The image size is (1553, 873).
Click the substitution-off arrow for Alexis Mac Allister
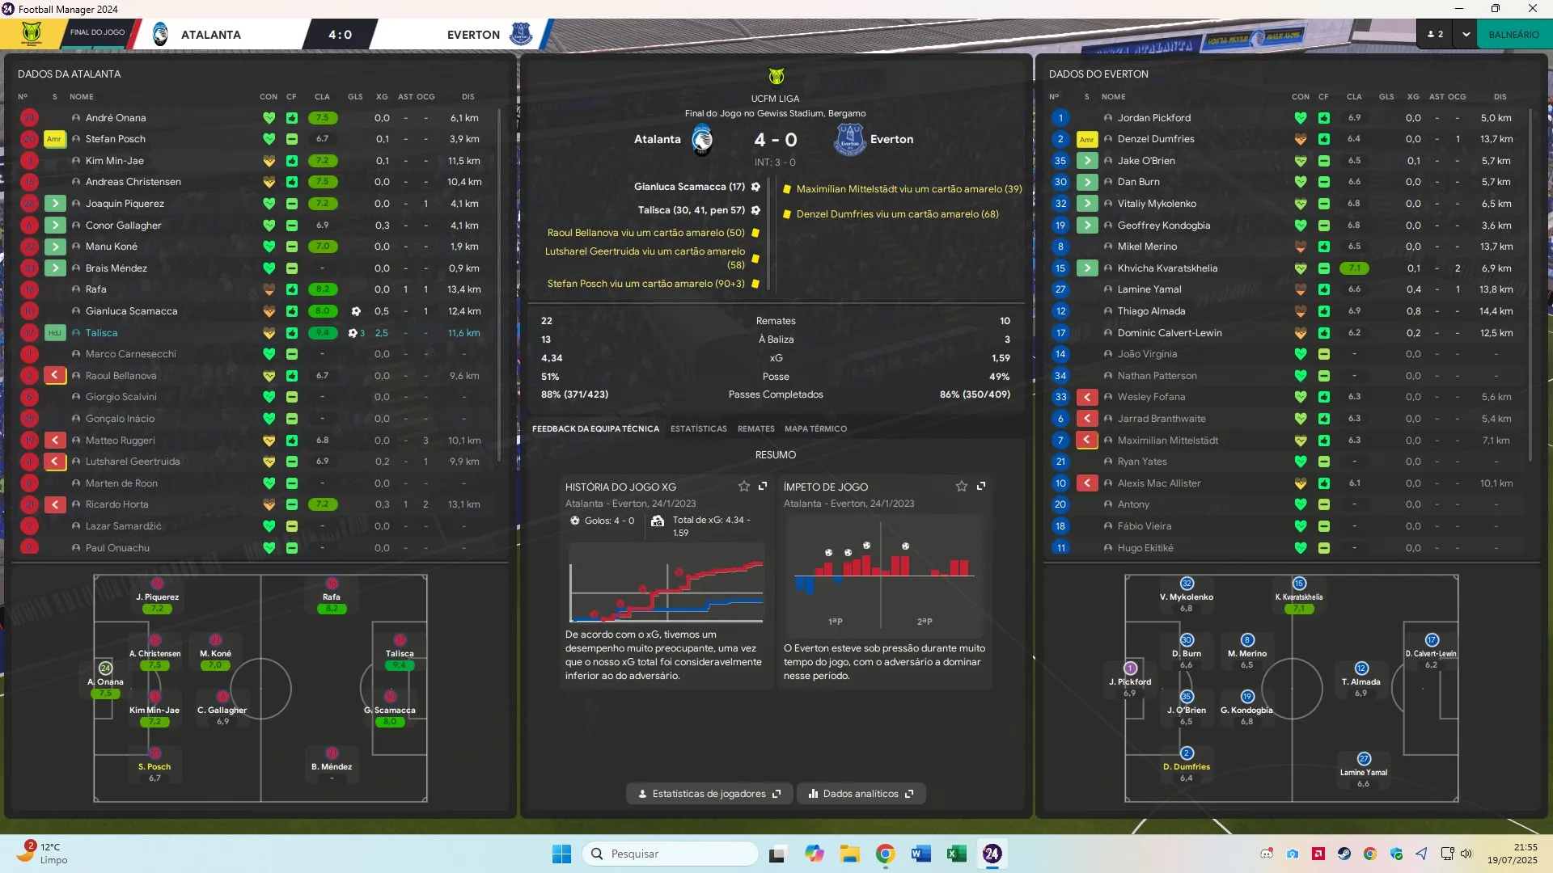1087,483
